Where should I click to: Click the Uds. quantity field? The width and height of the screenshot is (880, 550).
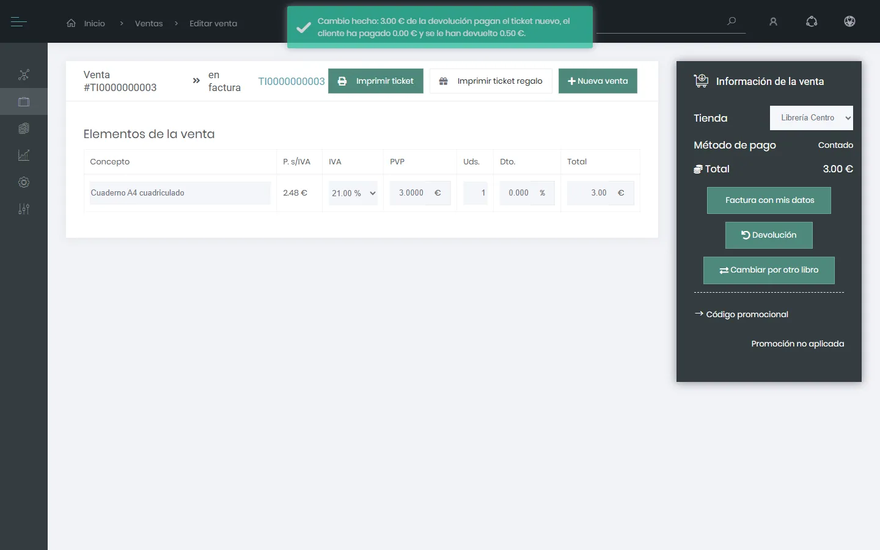pos(475,193)
